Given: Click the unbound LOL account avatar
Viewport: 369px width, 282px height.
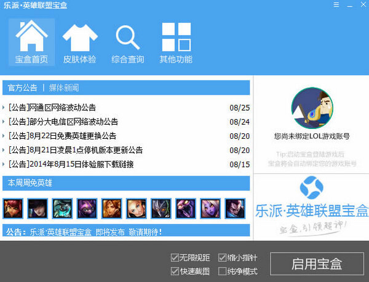Looking at the screenshot, I should point(311,108).
